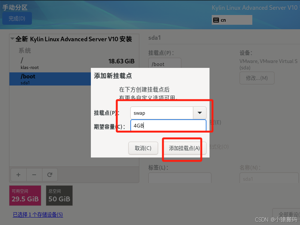Open the mount point dropdown arrow in dialog
Screen dimensions: 300x225
point(199,113)
